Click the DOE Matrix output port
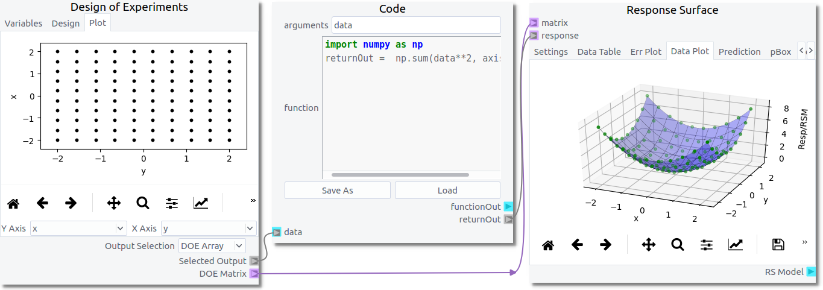 (254, 274)
